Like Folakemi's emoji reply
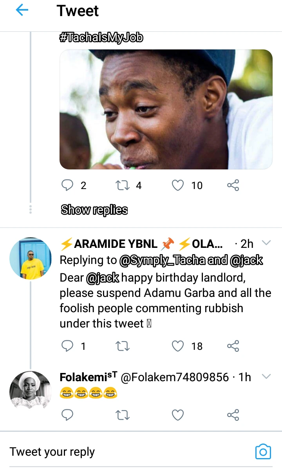 pyautogui.click(x=178, y=415)
